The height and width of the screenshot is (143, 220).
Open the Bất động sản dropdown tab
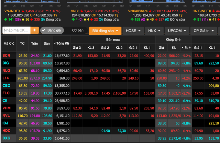(x=105, y=31)
